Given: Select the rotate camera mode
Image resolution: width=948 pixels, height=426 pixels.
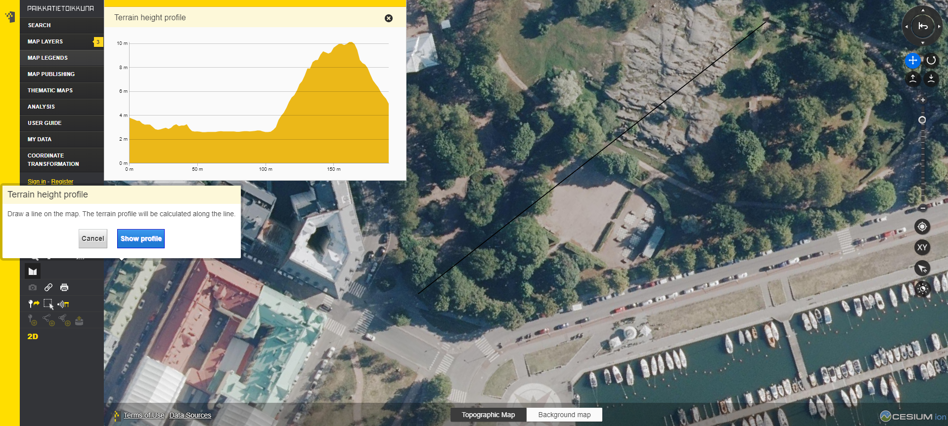Looking at the screenshot, I should tap(931, 60).
